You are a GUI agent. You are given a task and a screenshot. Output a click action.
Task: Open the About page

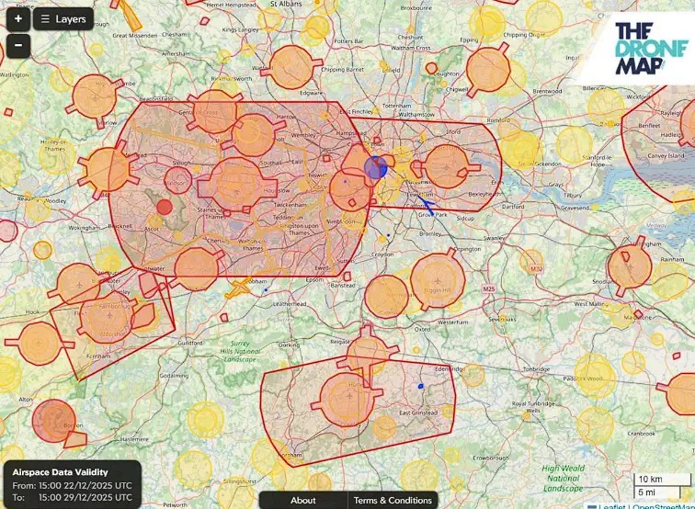pos(302,501)
